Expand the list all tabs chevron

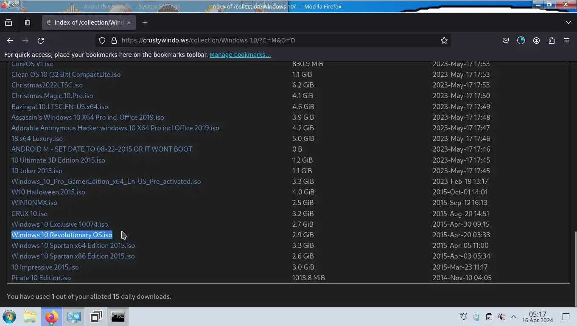coord(568,22)
